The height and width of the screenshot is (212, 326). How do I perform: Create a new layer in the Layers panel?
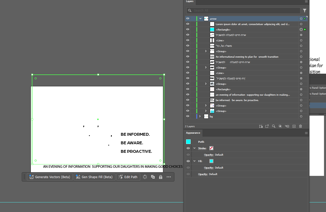click(294, 126)
